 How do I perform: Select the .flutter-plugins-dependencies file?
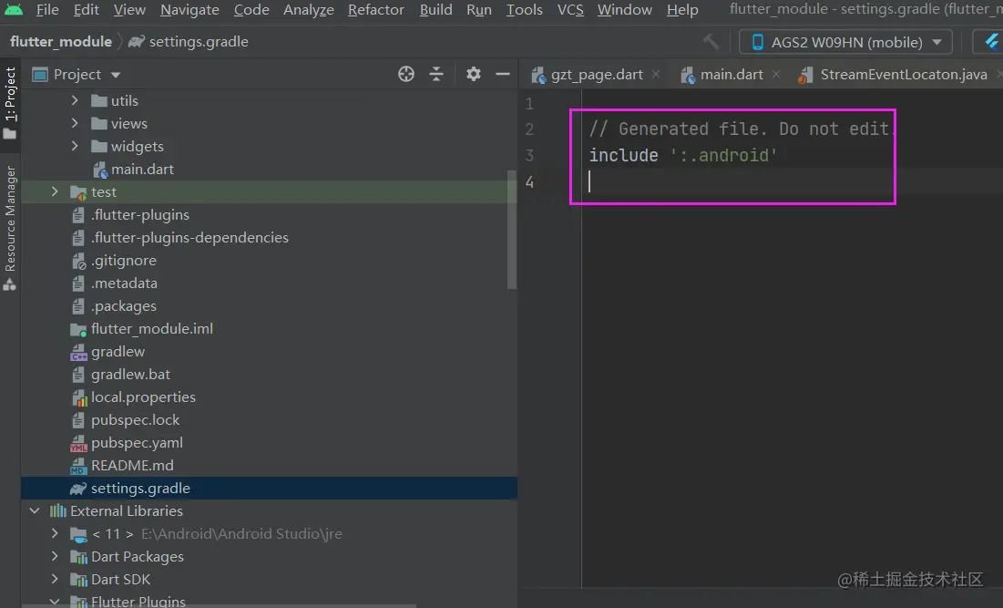coord(189,237)
